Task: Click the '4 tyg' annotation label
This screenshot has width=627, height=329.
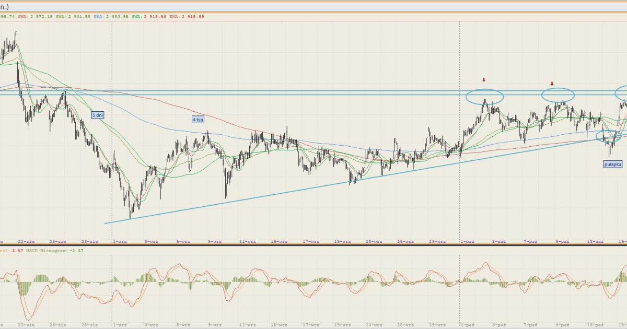Action: pyautogui.click(x=198, y=119)
